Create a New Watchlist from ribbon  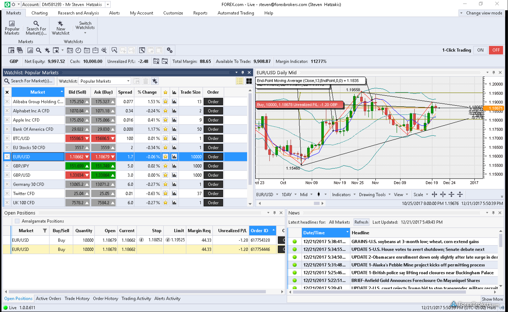[60, 28]
